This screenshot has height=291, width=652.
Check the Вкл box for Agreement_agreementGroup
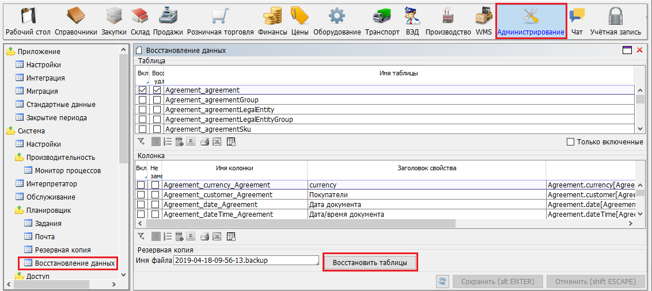[142, 100]
